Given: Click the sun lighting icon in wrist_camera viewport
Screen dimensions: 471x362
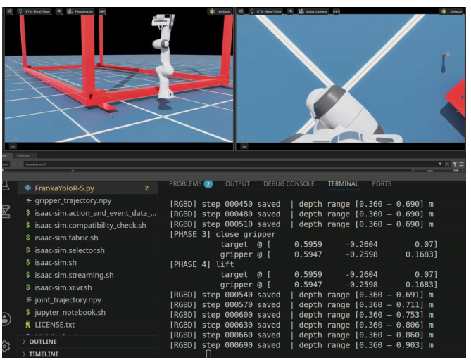Looking at the screenshot, I should coord(444,11).
